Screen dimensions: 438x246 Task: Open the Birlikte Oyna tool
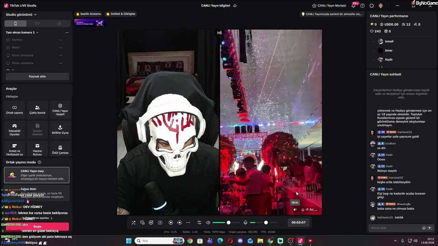[60, 130]
